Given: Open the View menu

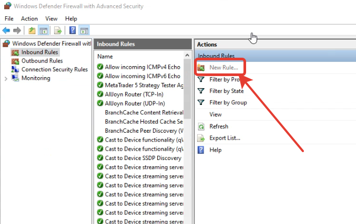Looking at the screenshot, I should coord(52,18).
